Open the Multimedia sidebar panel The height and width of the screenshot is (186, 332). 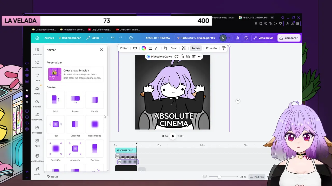coord(37,158)
